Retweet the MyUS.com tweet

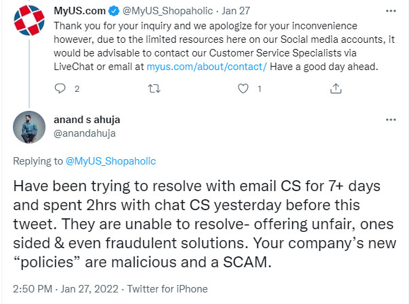(x=156, y=88)
